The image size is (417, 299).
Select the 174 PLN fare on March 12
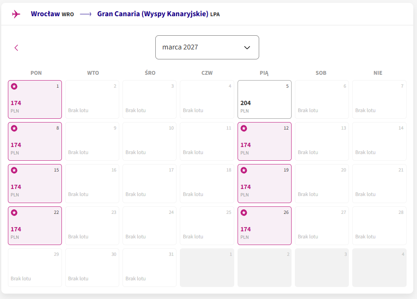264,141
